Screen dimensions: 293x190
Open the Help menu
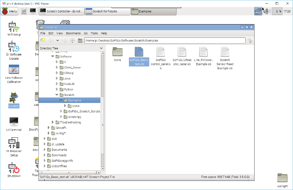tap(104, 33)
